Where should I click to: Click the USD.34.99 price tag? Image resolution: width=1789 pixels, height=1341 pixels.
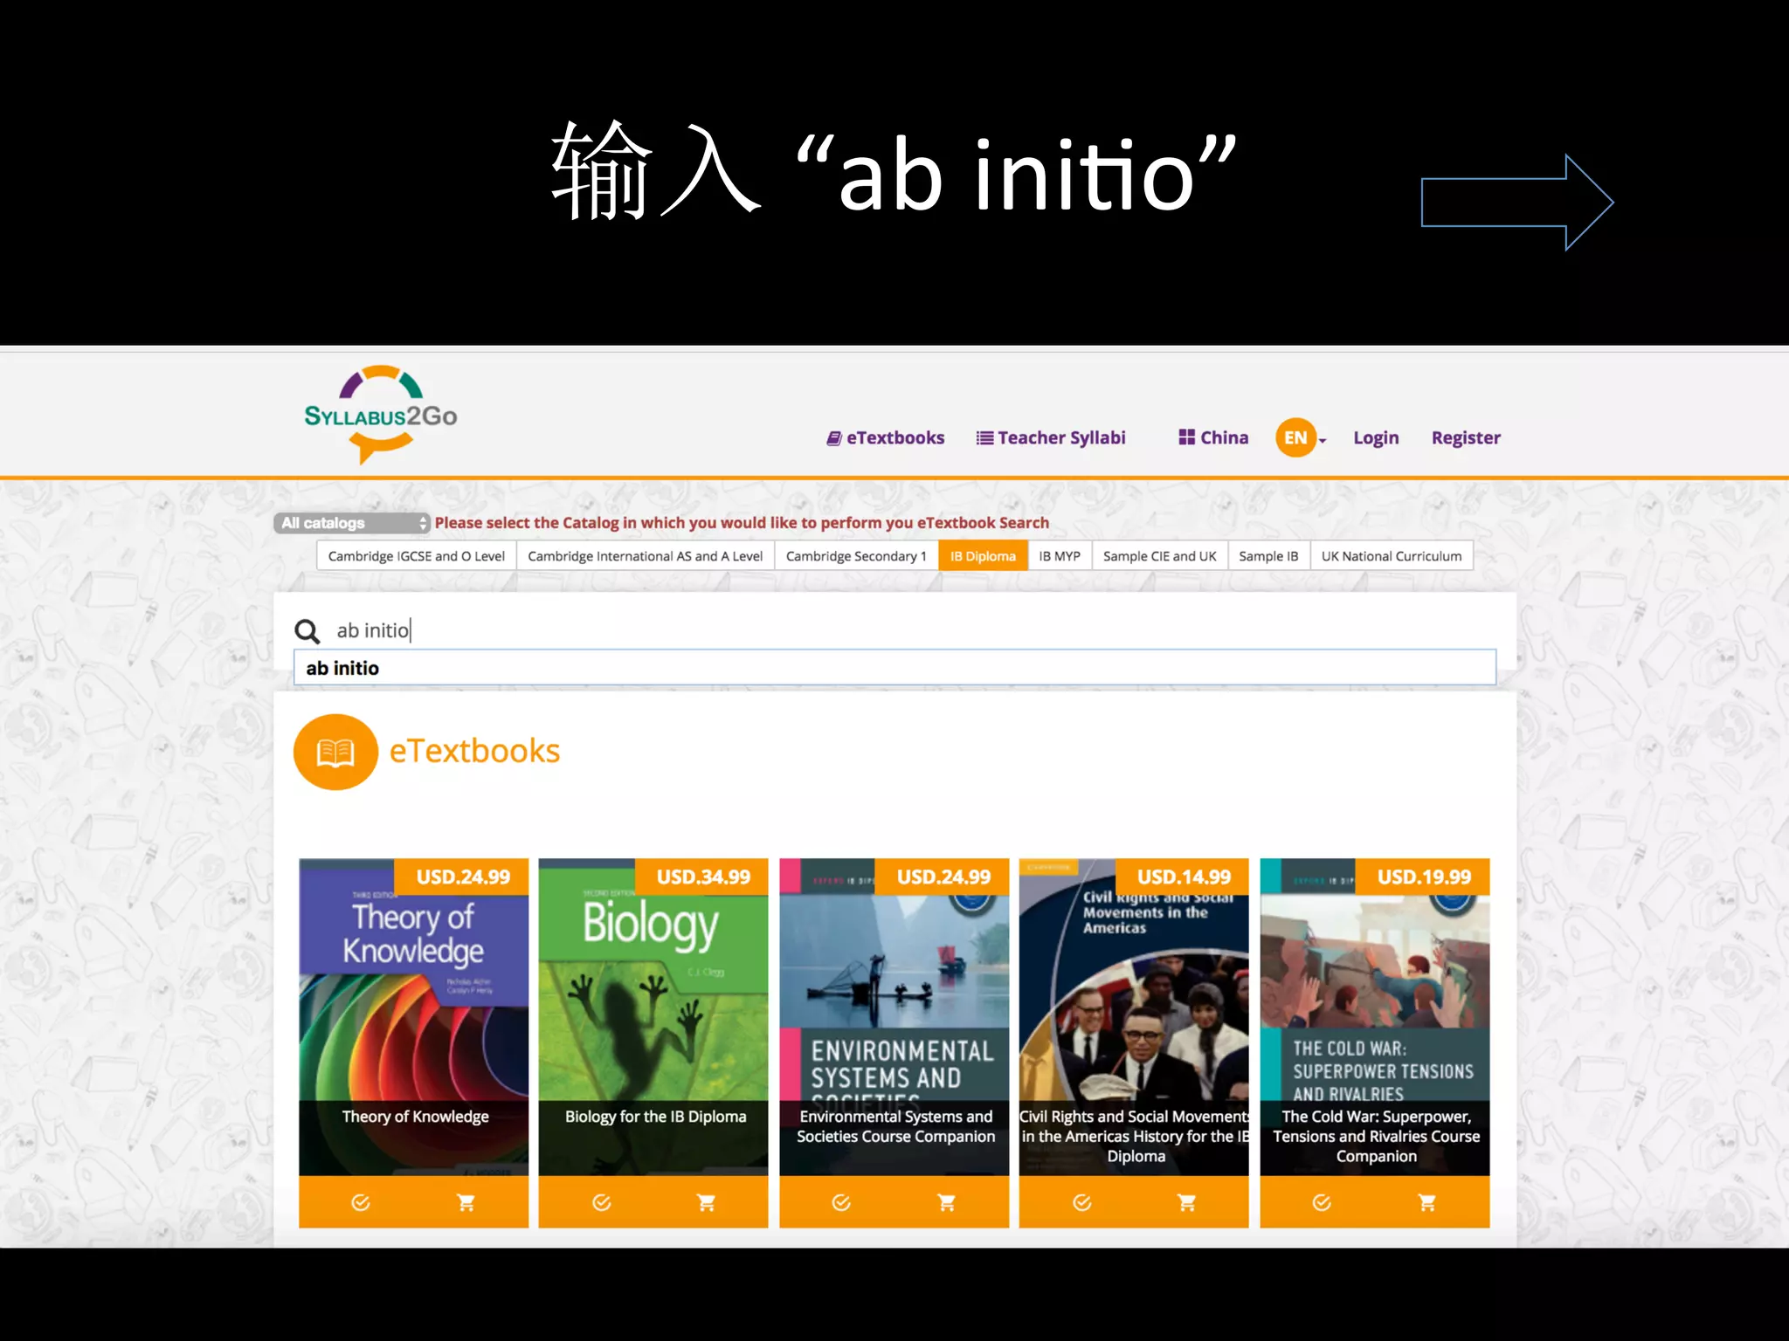pyautogui.click(x=702, y=877)
